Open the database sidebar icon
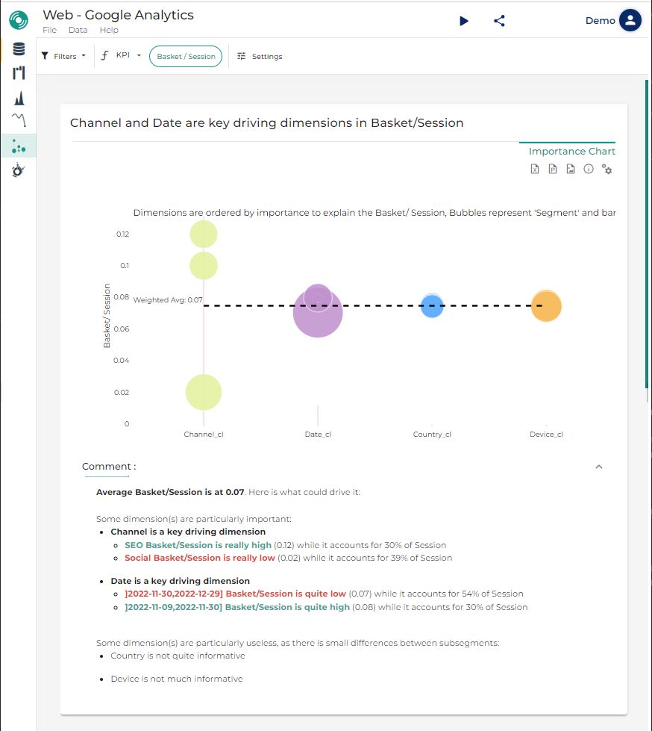Screen dimensions: 652x731 (x=19, y=49)
